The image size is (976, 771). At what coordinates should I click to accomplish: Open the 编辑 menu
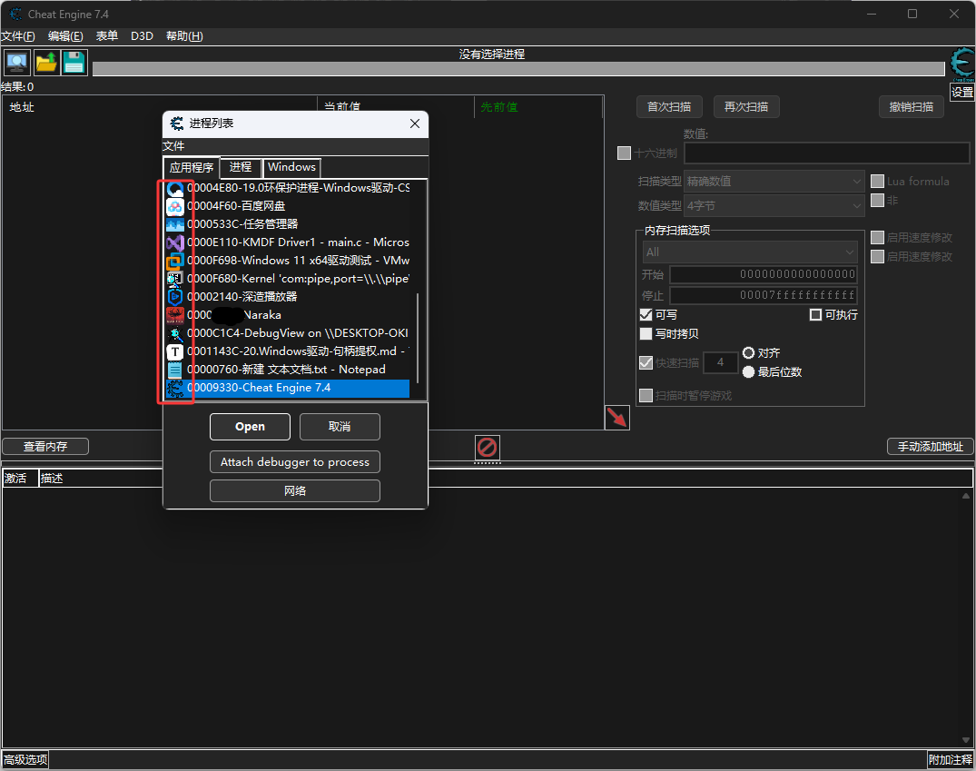[65, 36]
